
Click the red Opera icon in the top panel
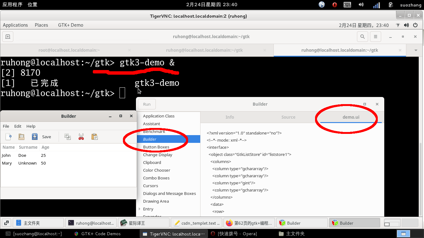(x=335, y=5)
